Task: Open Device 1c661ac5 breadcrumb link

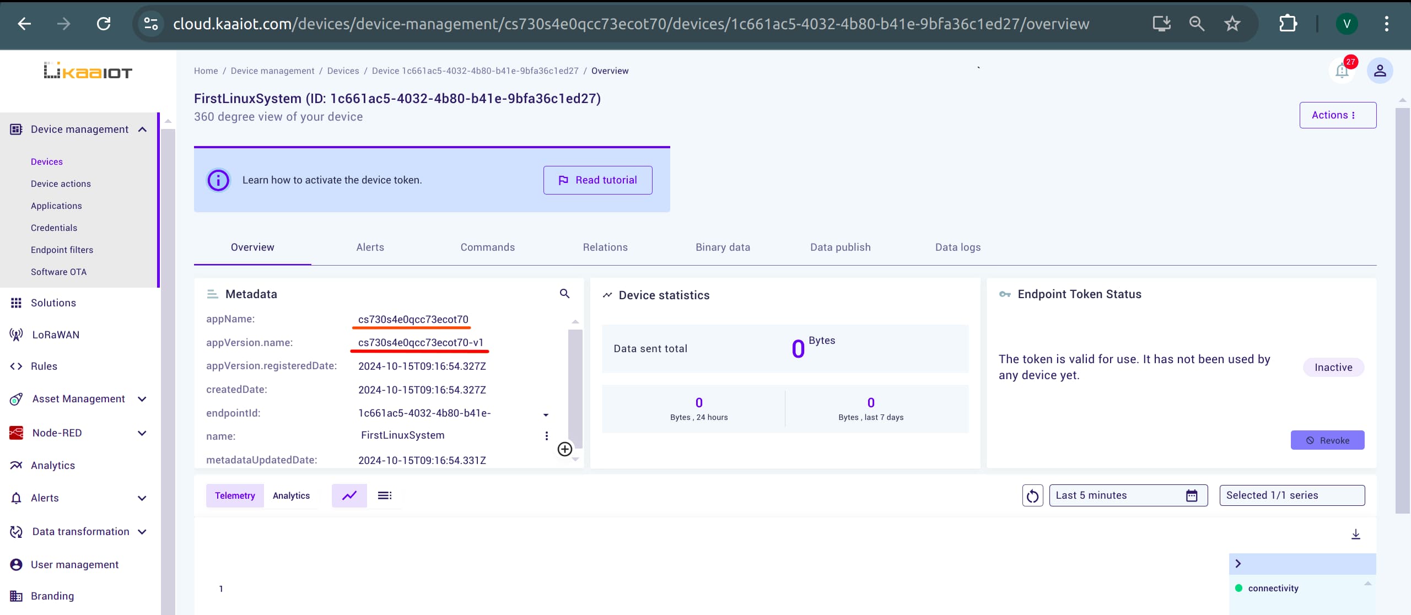Action: (x=475, y=71)
